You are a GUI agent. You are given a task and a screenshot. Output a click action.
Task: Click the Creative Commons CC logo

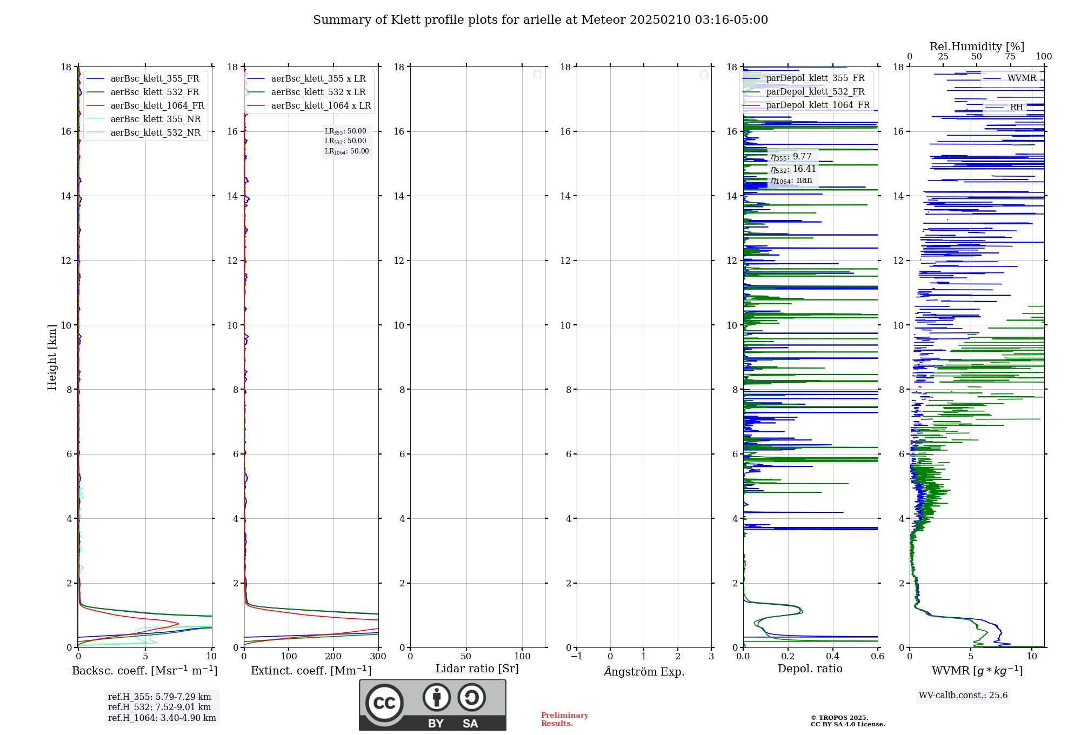384,703
